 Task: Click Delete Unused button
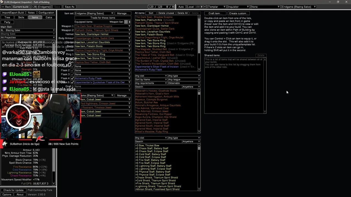click(x=166, y=13)
